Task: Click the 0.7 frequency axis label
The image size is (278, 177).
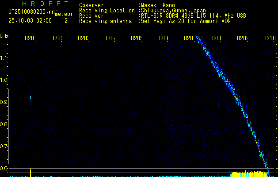Action: pos(4,146)
